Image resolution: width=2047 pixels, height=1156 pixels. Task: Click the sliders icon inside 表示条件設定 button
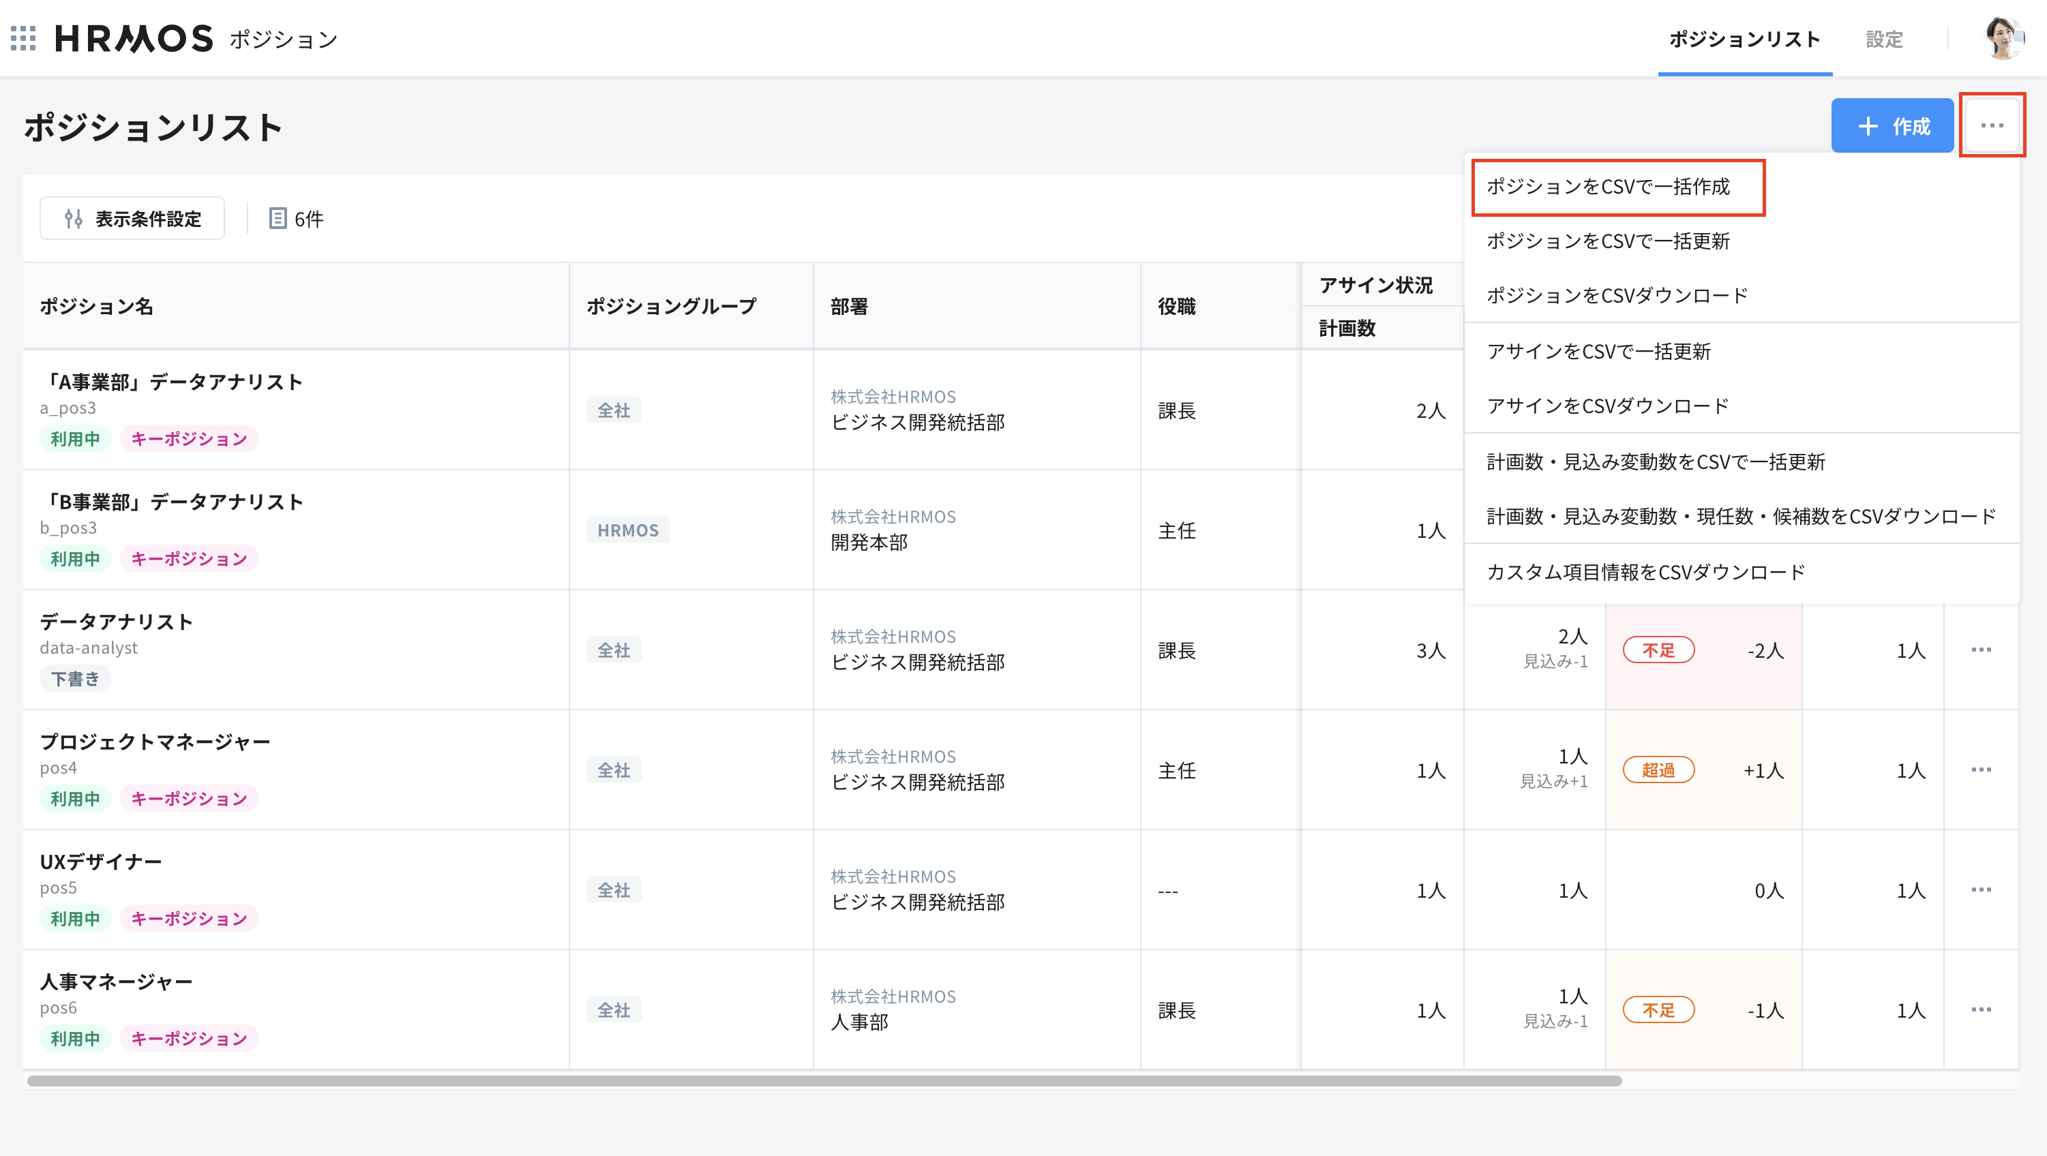click(73, 219)
